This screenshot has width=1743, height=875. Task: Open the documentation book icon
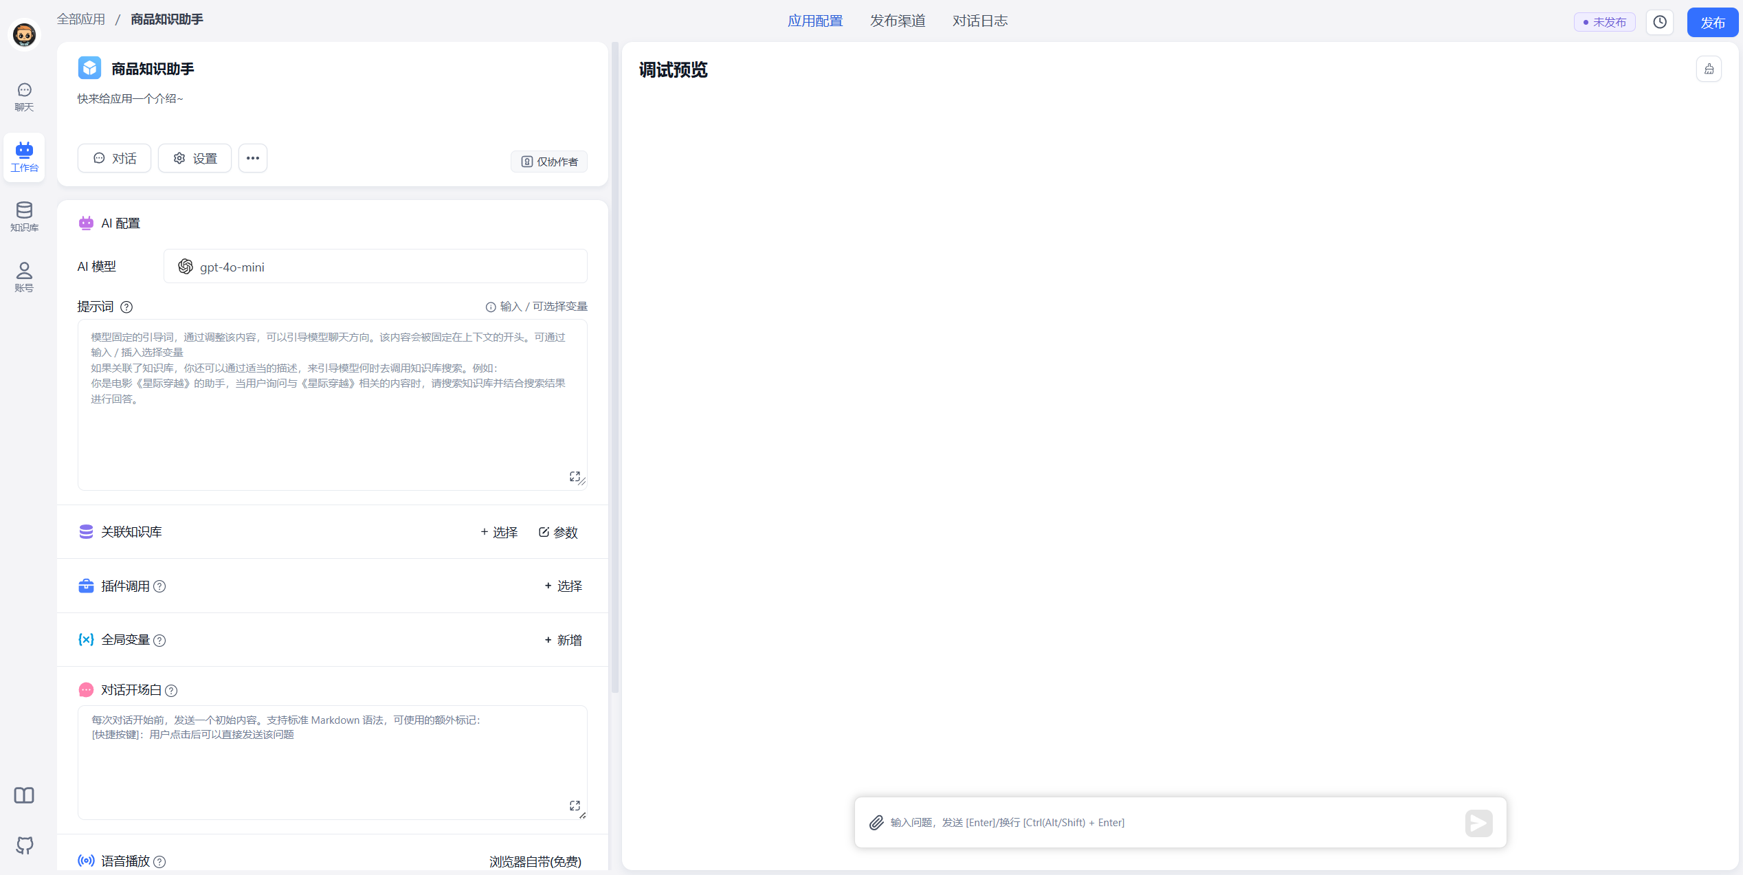coord(24,795)
